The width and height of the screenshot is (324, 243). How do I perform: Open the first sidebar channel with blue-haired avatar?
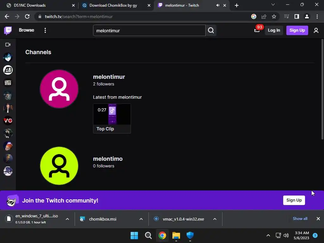8,57
